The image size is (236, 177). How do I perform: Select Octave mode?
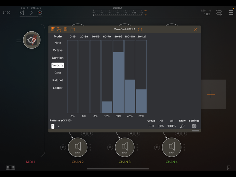coord(58,50)
